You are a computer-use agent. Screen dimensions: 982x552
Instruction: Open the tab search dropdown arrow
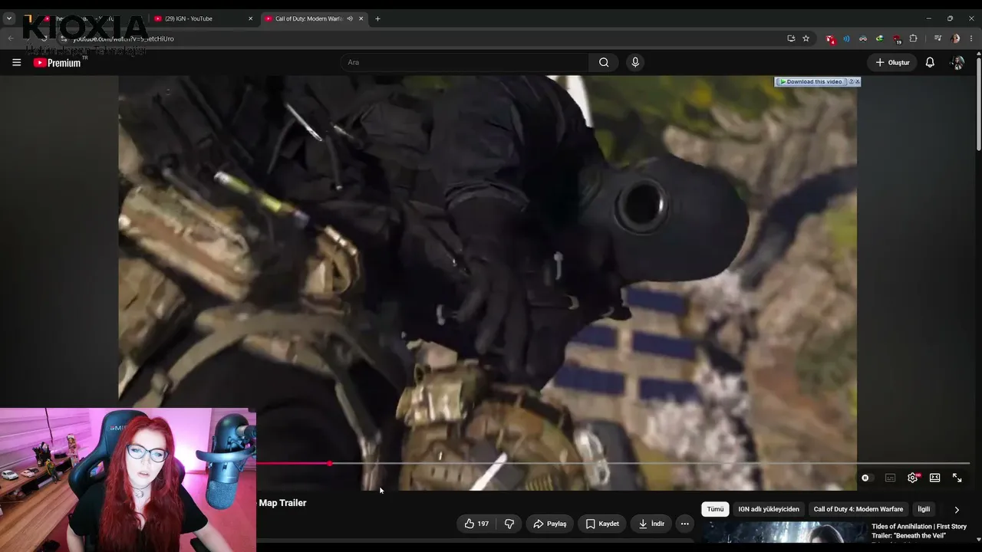[9, 18]
